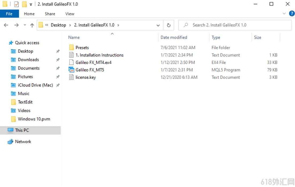The width and height of the screenshot is (295, 187).
Task: Click the MQL5 Program type cell
Action: click(x=226, y=70)
